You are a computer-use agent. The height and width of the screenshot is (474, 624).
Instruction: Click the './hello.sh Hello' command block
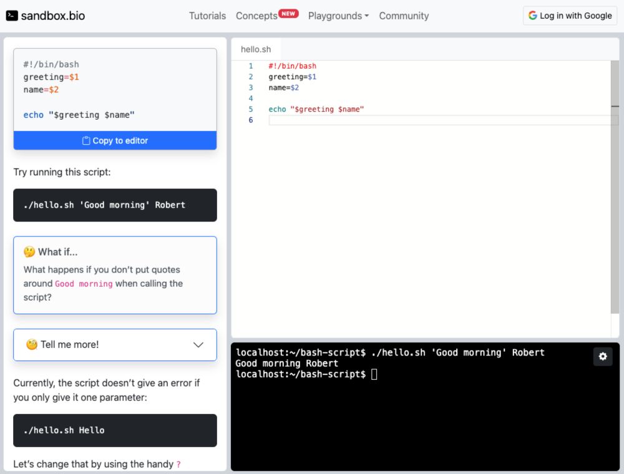tap(115, 430)
